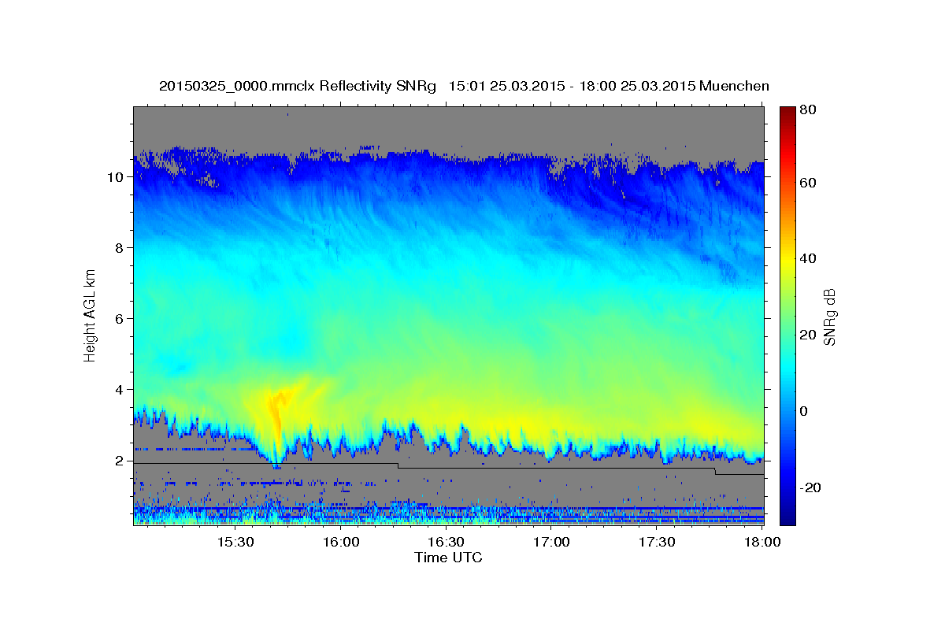
Task: Click the 16:00 time axis label
Action: [x=340, y=543]
